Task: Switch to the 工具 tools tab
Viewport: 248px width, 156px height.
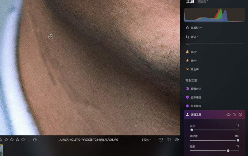Action: [x=190, y=1]
